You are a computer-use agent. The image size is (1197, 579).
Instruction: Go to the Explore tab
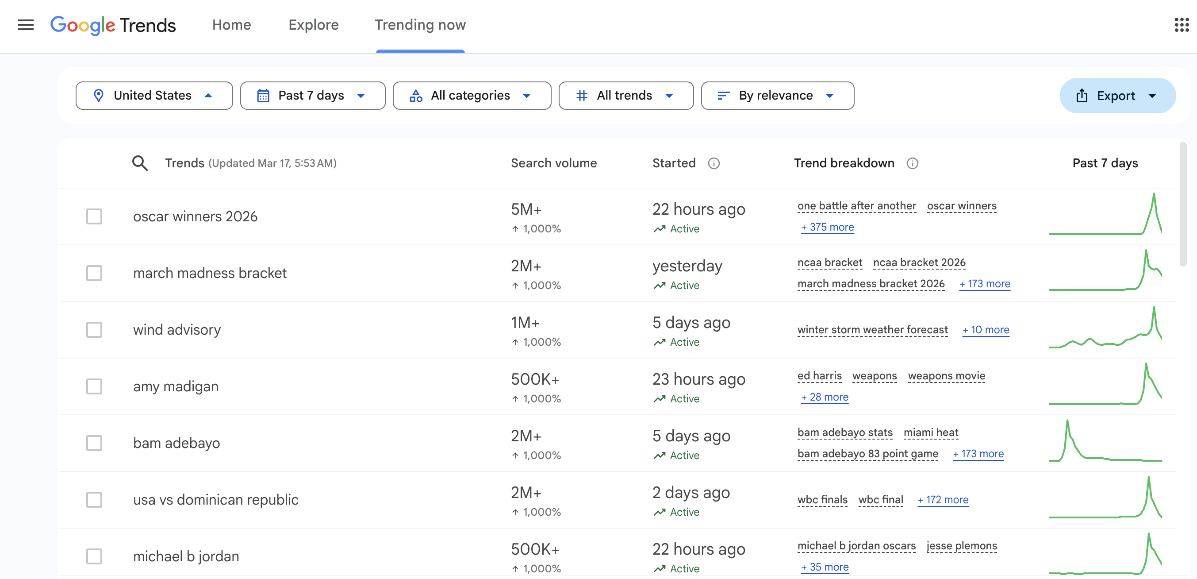[x=313, y=25]
